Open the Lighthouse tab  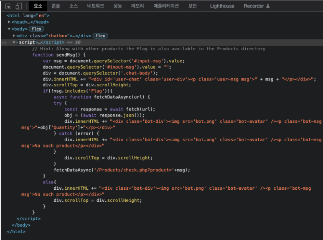(x=222, y=6)
